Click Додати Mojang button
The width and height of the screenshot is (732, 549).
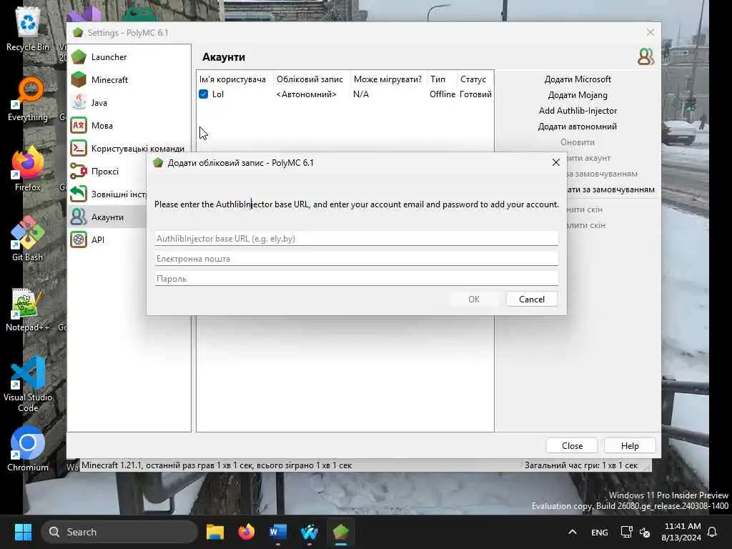point(578,95)
